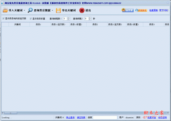The image size is (171, 121).
Task: Click the 清空列表 link
Action: pos(81,118)
